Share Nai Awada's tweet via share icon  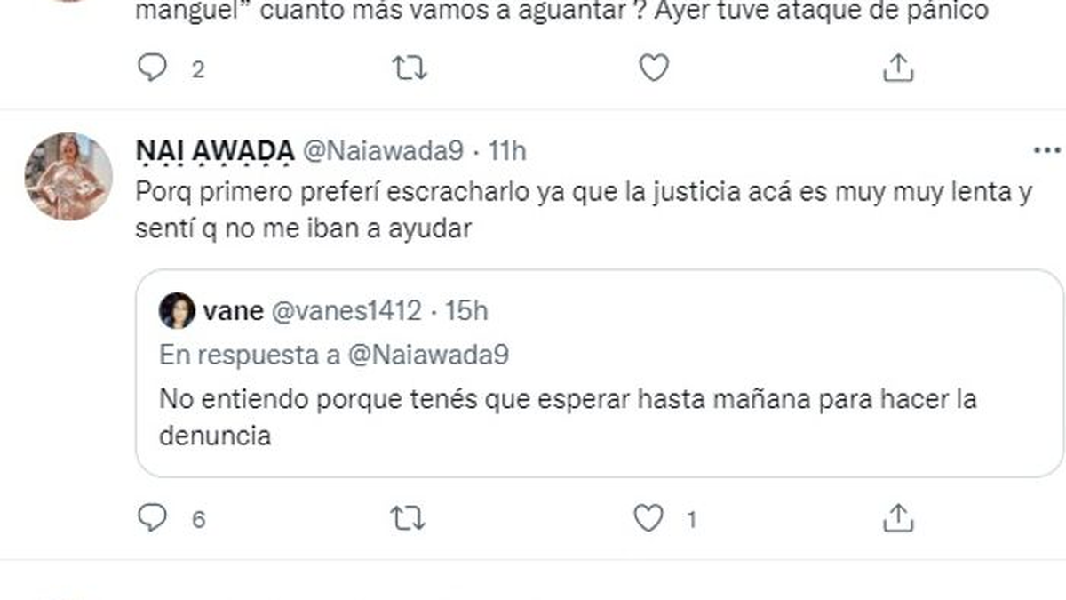897,517
